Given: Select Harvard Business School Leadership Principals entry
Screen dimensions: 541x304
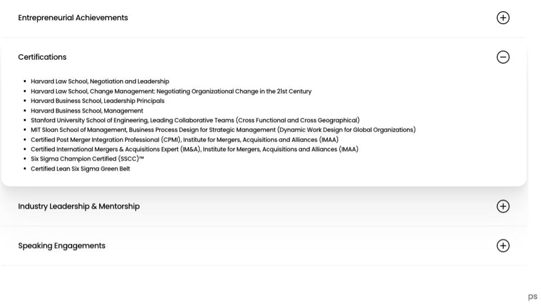Looking at the screenshot, I should (97, 101).
